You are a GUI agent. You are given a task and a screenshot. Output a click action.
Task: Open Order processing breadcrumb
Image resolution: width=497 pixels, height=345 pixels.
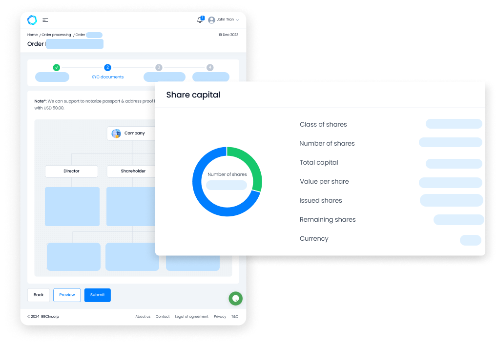(x=56, y=35)
